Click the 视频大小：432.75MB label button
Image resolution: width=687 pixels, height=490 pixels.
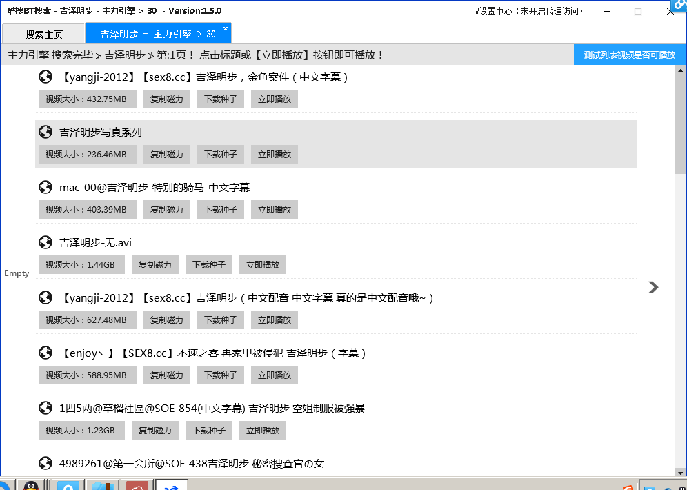pos(88,99)
